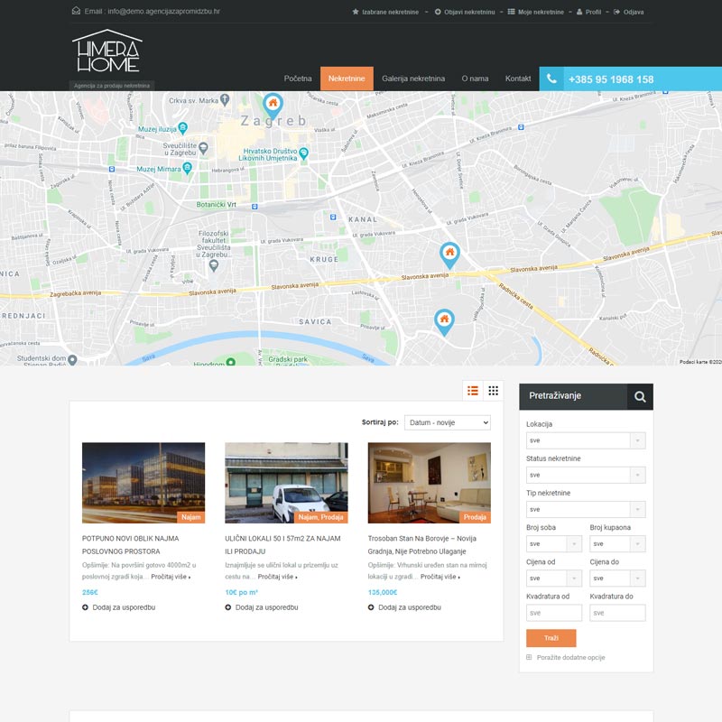Show additional options via Pokažite dodatne opcije
The height and width of the screenshot is (722, 722).
tap(569, 658)
